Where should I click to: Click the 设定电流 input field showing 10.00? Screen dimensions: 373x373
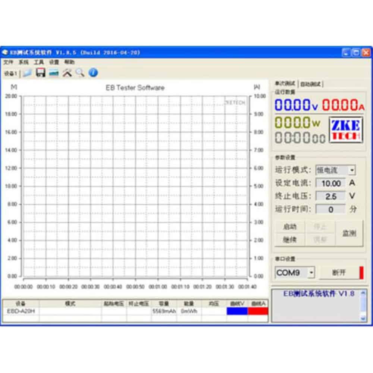click(x=330, y=183)
